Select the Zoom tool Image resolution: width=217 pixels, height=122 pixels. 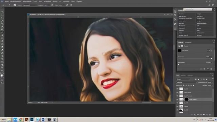(2, 67)
